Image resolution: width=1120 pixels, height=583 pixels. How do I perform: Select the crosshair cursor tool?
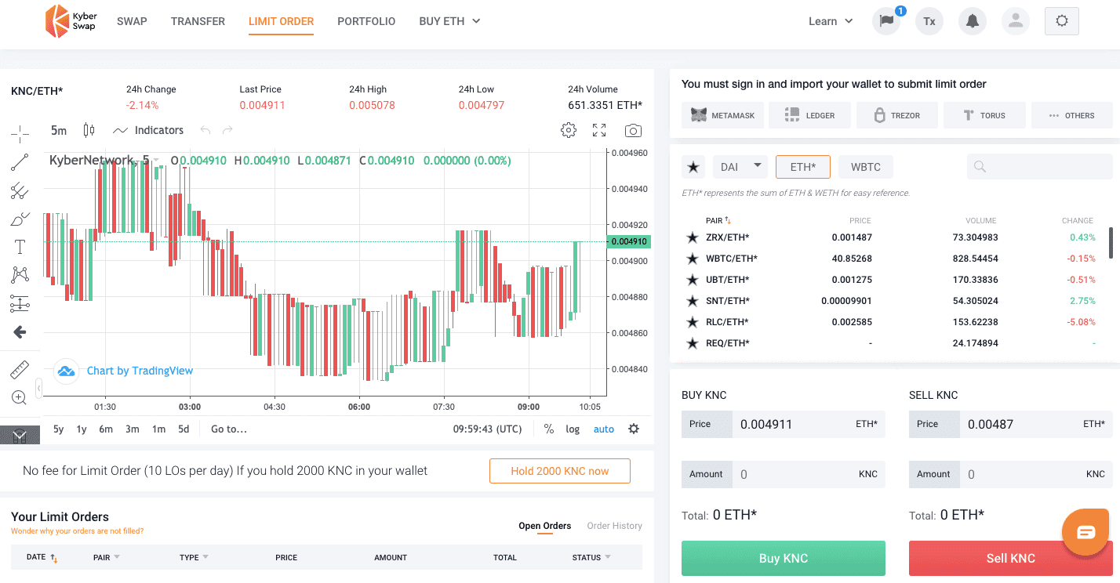click(x=20, y=133)
